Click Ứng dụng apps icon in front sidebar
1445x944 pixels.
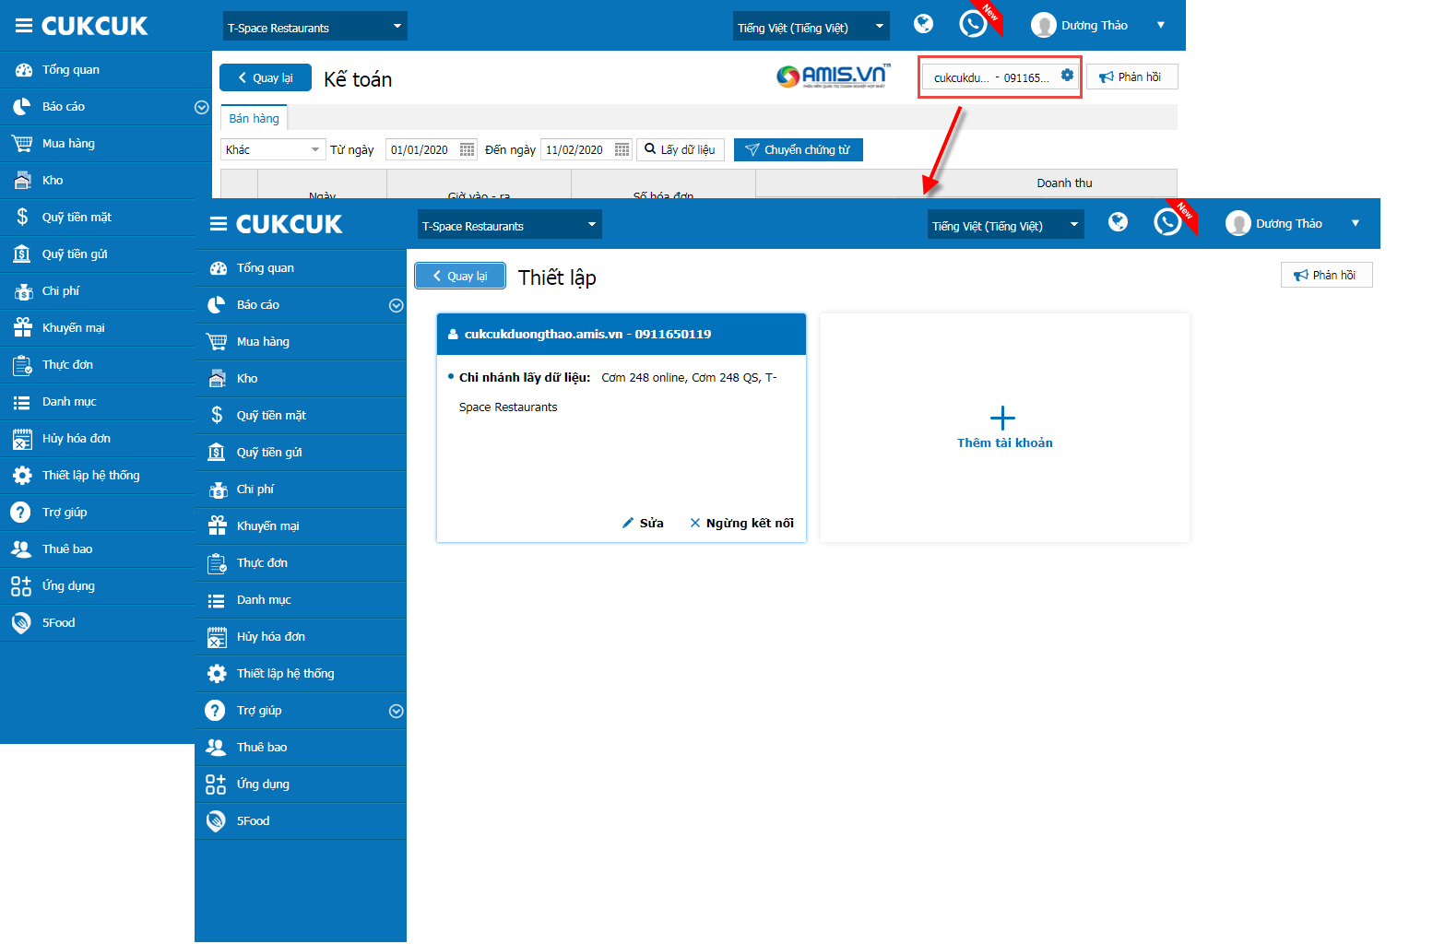[x=216, y=784]
